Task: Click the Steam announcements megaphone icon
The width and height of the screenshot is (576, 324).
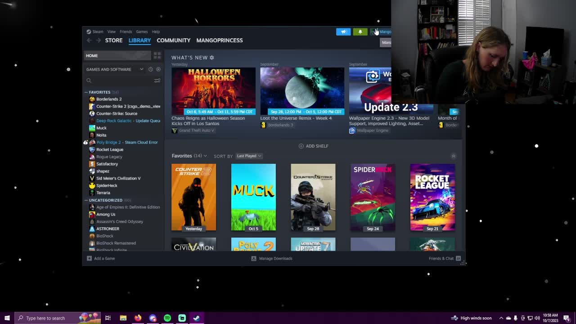Action: 343,31
